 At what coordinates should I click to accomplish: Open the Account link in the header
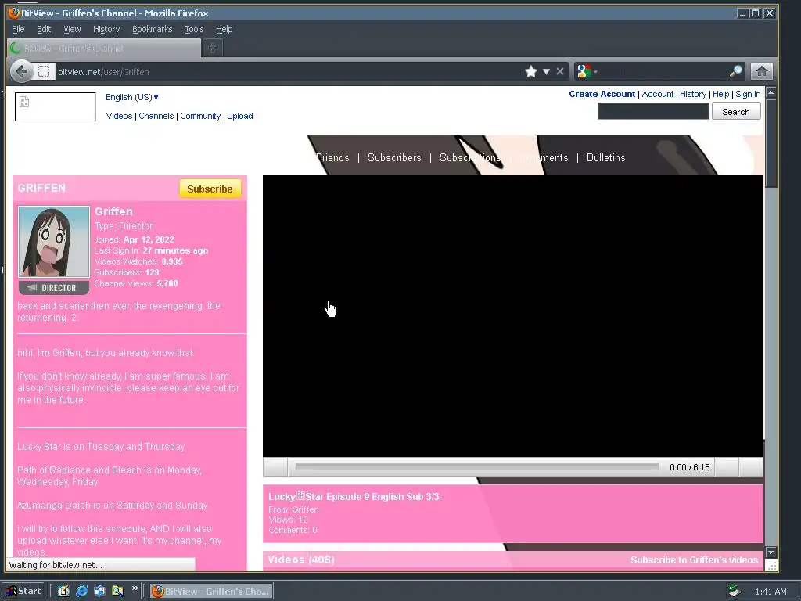(657, 94)
